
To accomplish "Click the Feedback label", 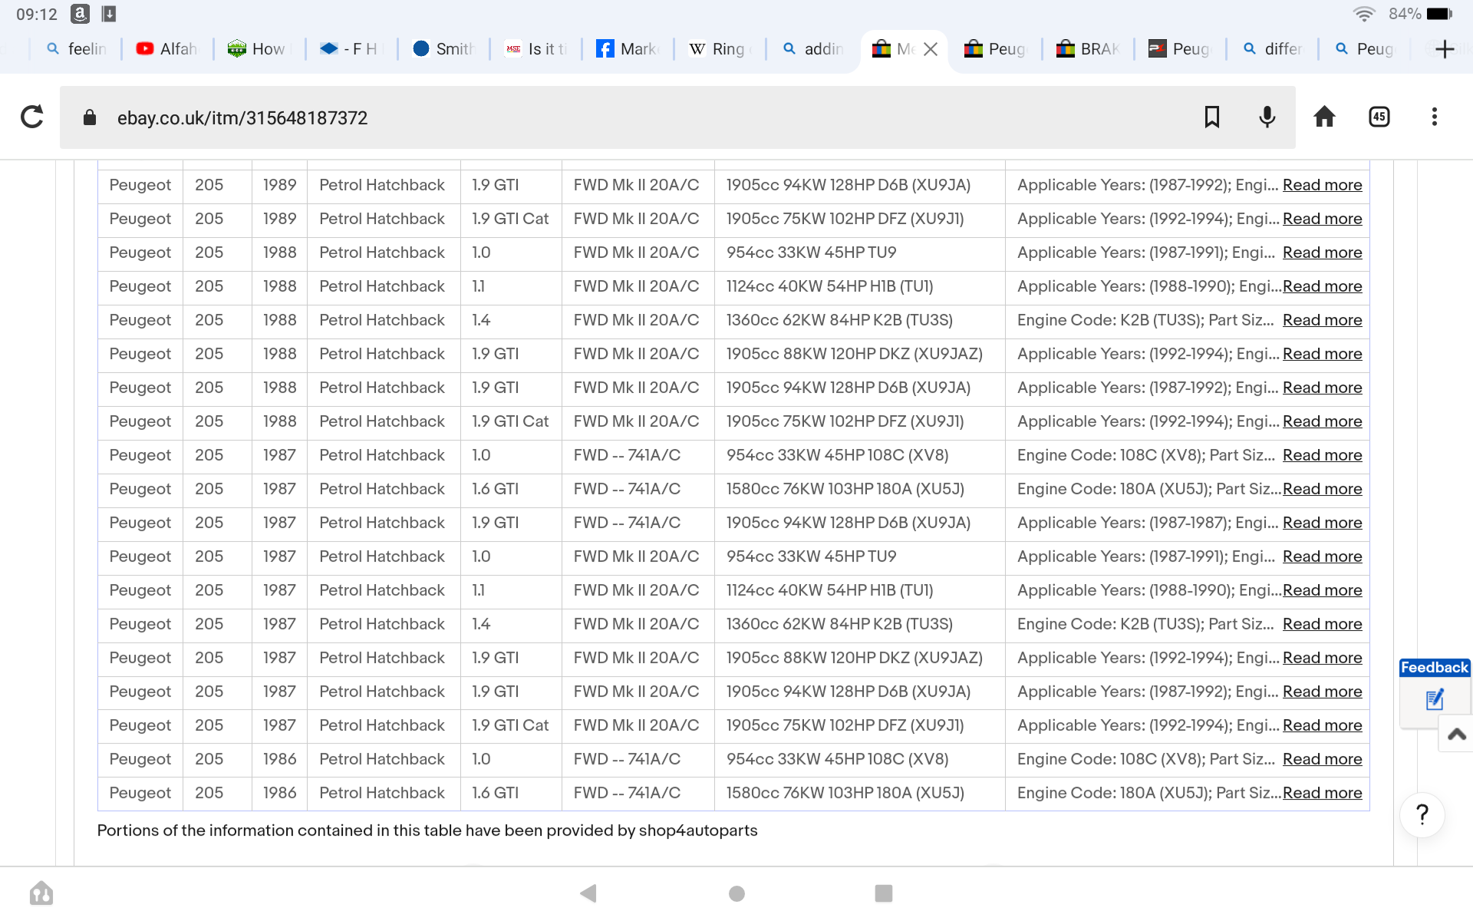I will tap(1434, 668).
